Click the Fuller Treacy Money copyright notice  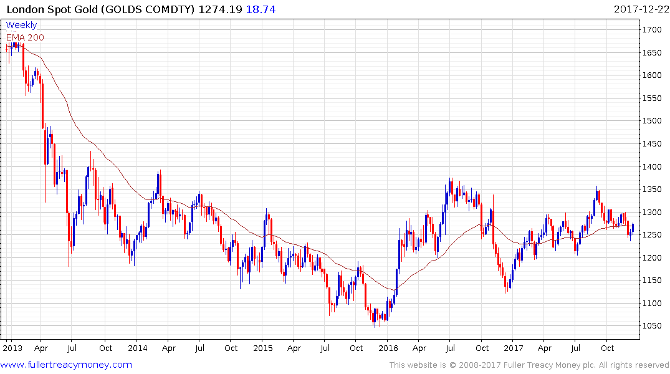pyautogui.click(x=529, y=365)
